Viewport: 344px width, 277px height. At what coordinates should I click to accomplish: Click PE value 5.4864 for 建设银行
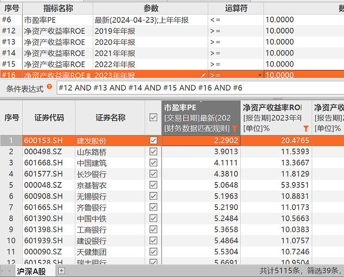coord(226,240)
